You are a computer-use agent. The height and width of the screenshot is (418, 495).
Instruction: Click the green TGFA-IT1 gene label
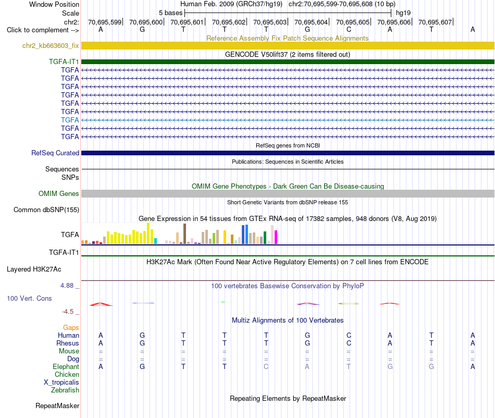[64, 62]
